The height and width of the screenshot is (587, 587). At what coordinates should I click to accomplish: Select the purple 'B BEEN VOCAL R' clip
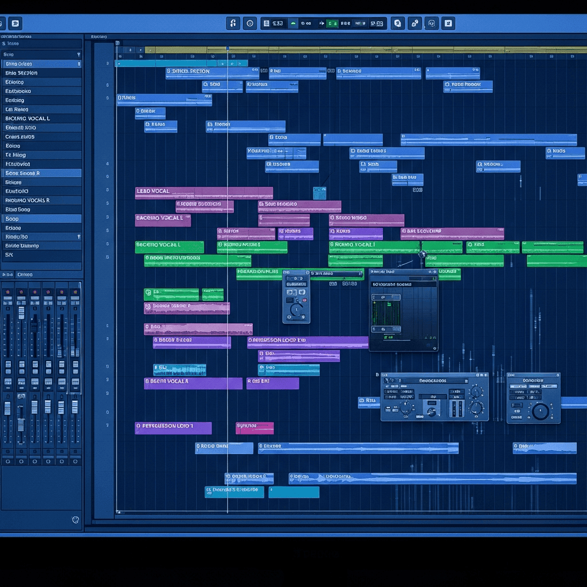[x=193, y=383]
